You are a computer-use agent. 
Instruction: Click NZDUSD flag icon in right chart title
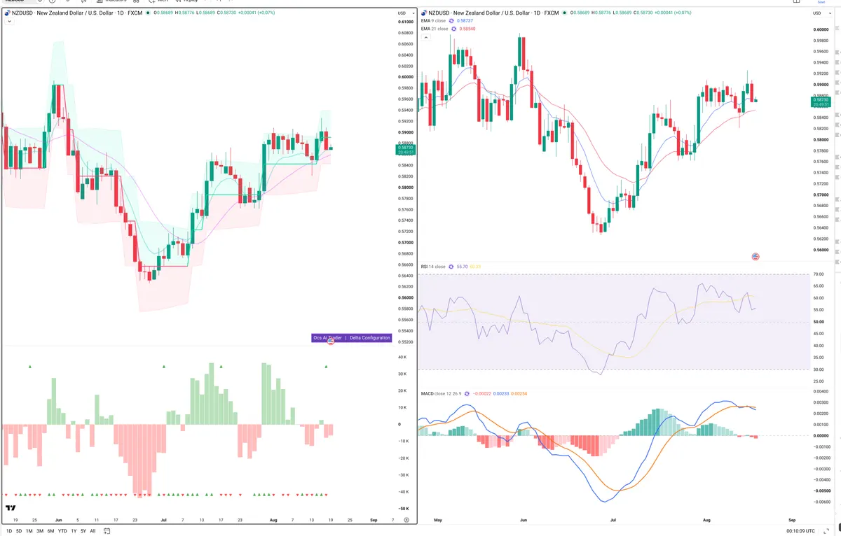(x=425, y=13)
